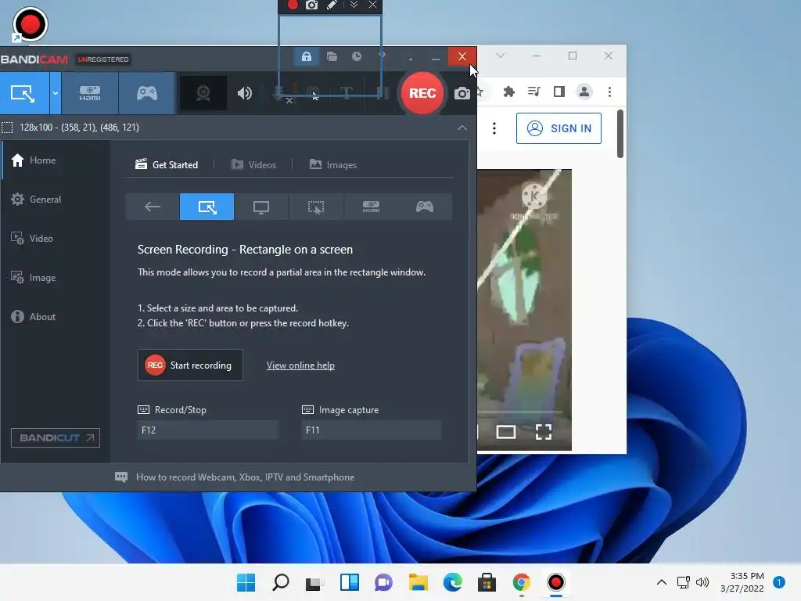Click the lock icon in Bandicam title bar
Viewport: 801px width, 601px height.
[x=307, y=56]
